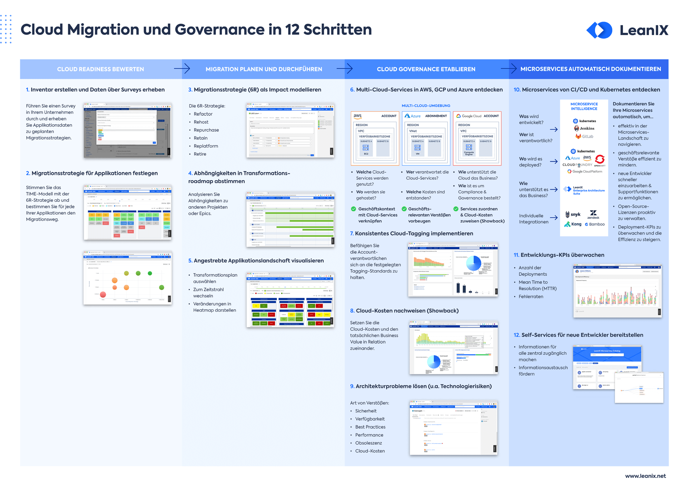Click the Replatform bullet

click(x=206, y=146)
